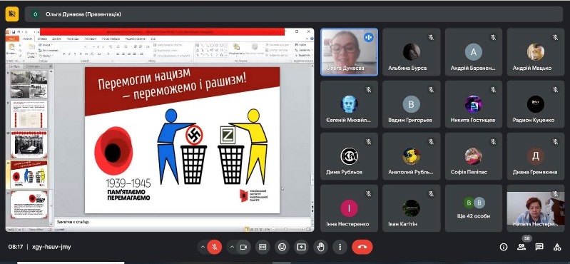Select the war photos slide thumbnail
Viewport: 570px width, 264px height.
[x=29, y=84]
